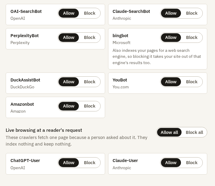The width and height of the screenshot is (215, 186).
Task: Set Claude-SearchBot to Block
Action: point(192,13)
